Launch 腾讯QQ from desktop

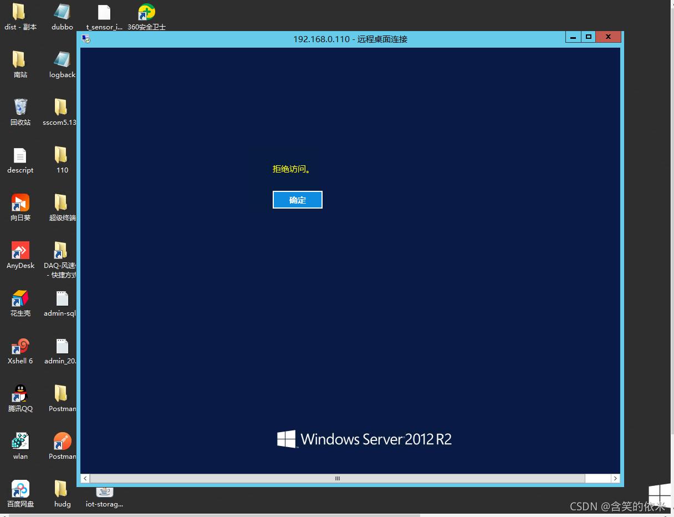[21, 393]
